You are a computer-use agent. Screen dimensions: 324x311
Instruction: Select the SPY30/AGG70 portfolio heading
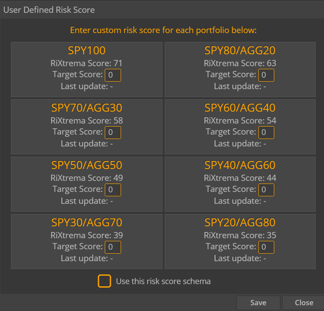(x=87, y=222)
